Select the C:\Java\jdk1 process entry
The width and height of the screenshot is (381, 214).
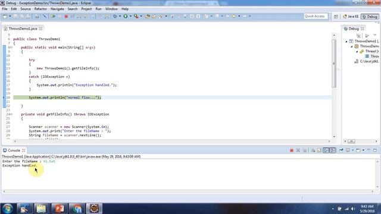tap(367, 61)
